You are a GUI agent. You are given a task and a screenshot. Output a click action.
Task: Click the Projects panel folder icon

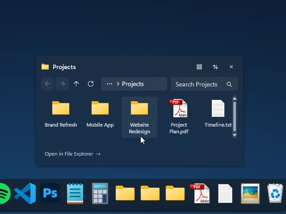point(45,67)
